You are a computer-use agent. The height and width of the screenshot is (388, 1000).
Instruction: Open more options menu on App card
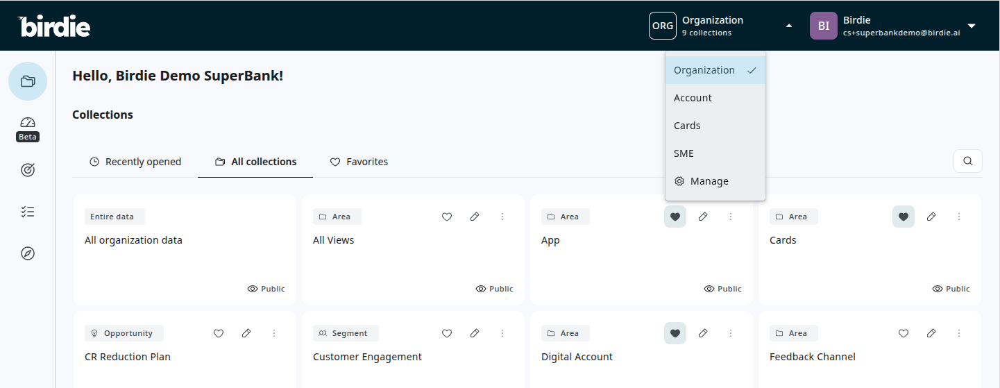pyautogui.click(x=731, y=217)
